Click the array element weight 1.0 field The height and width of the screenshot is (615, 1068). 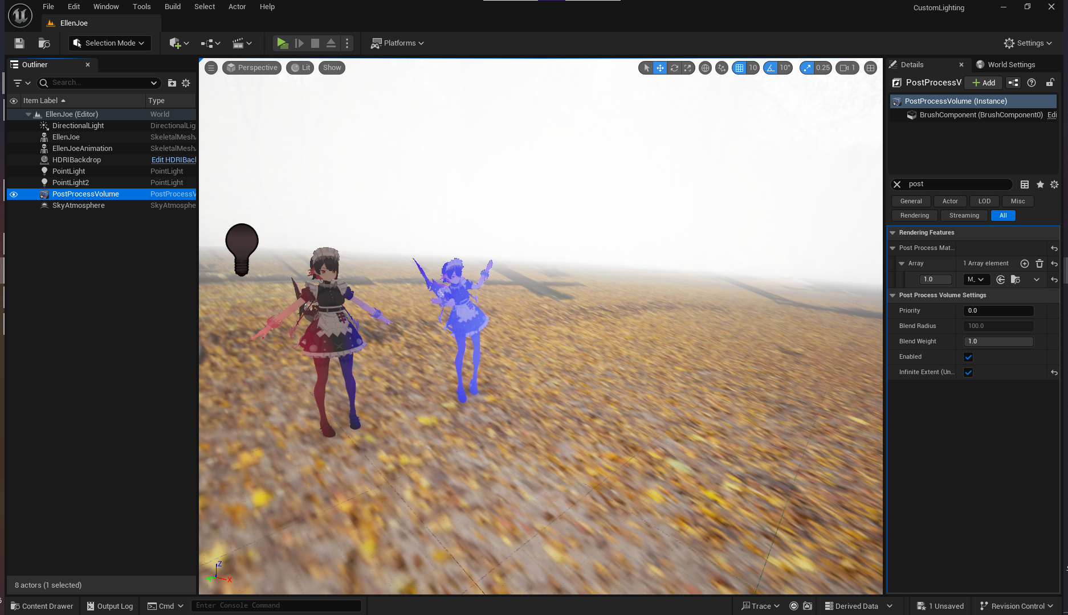[x=936, y=280]
